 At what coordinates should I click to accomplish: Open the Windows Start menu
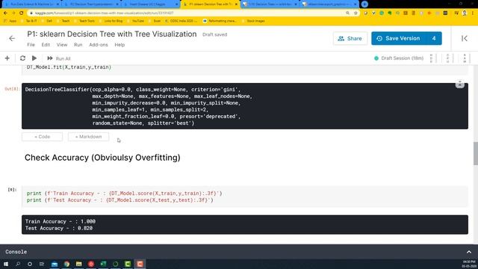pos(6,264)
